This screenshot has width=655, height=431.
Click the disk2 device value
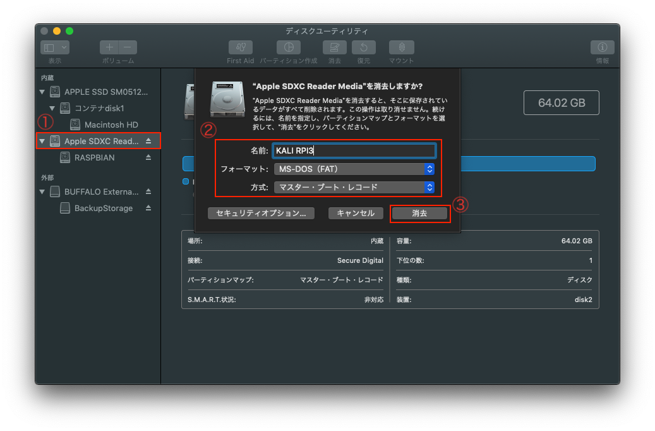pyautogui.click(x=583, y=300)
